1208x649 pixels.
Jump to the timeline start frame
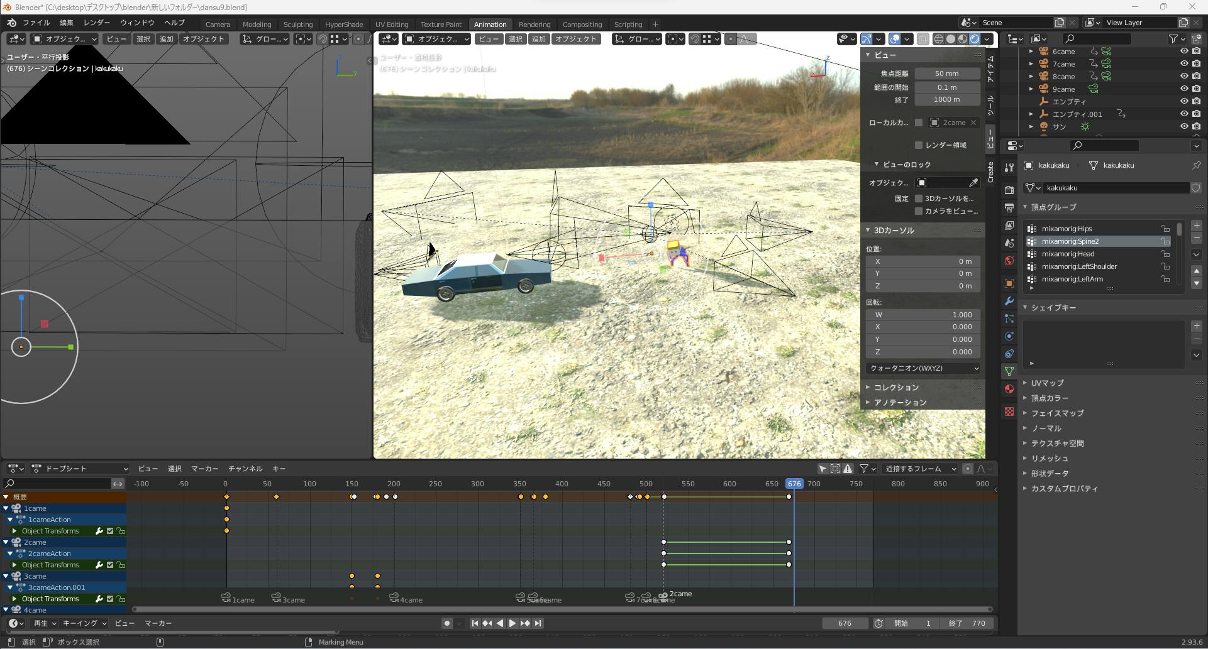tap(475, 623)
